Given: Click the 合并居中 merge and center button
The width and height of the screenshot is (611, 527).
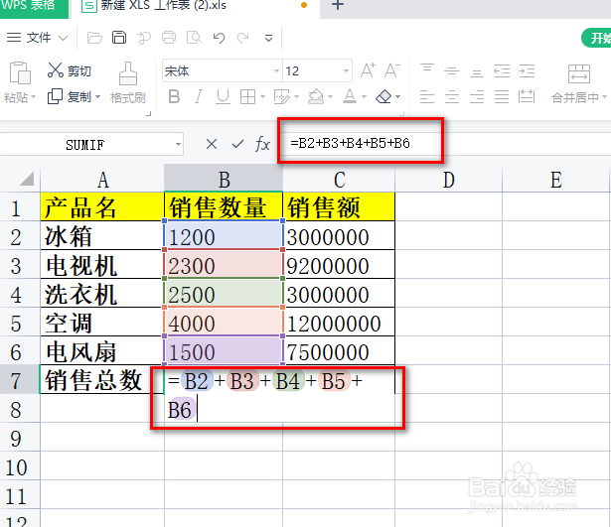Looking at the screenshot, I should pos(579,83).
